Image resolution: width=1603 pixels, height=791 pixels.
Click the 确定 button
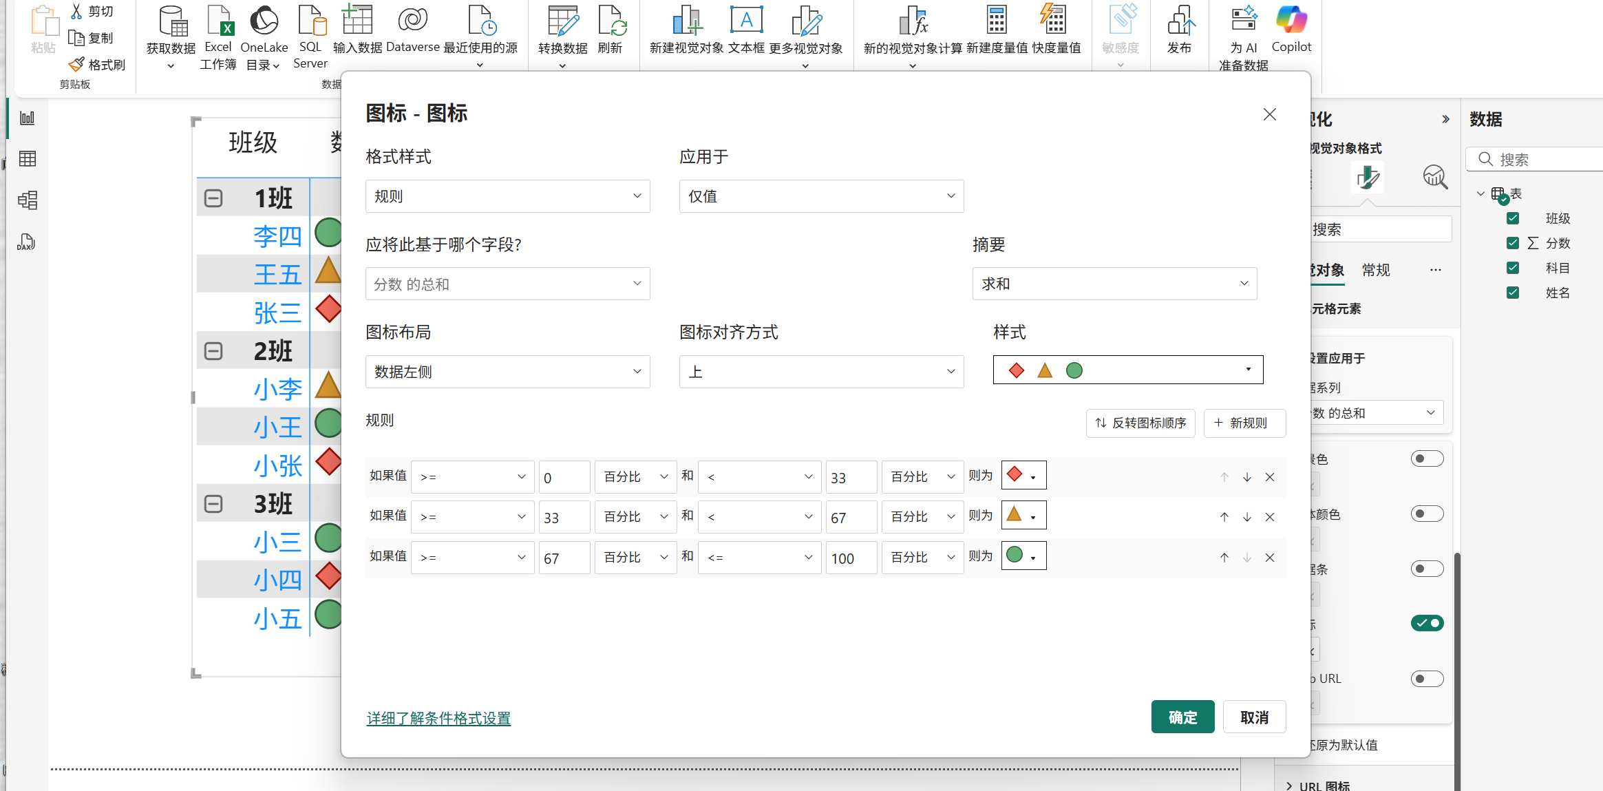1182,717
